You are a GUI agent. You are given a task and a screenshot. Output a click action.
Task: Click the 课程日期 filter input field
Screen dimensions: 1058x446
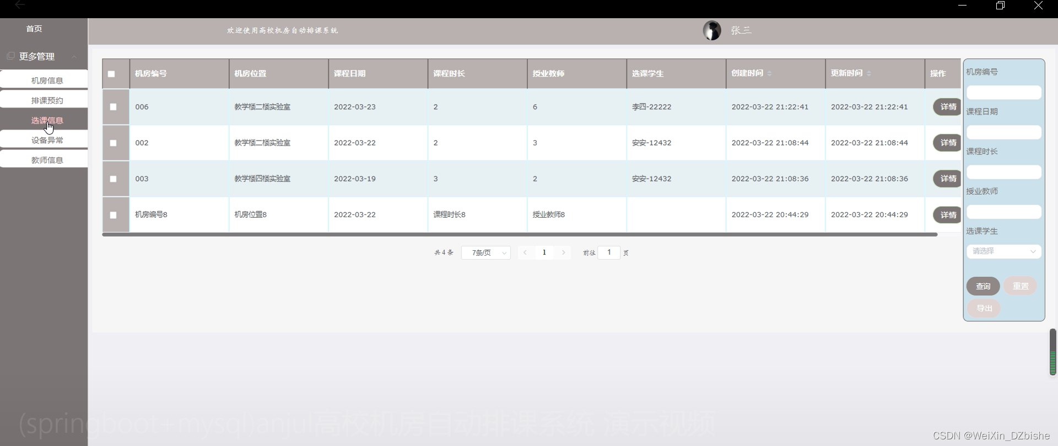pos(1003,132)
